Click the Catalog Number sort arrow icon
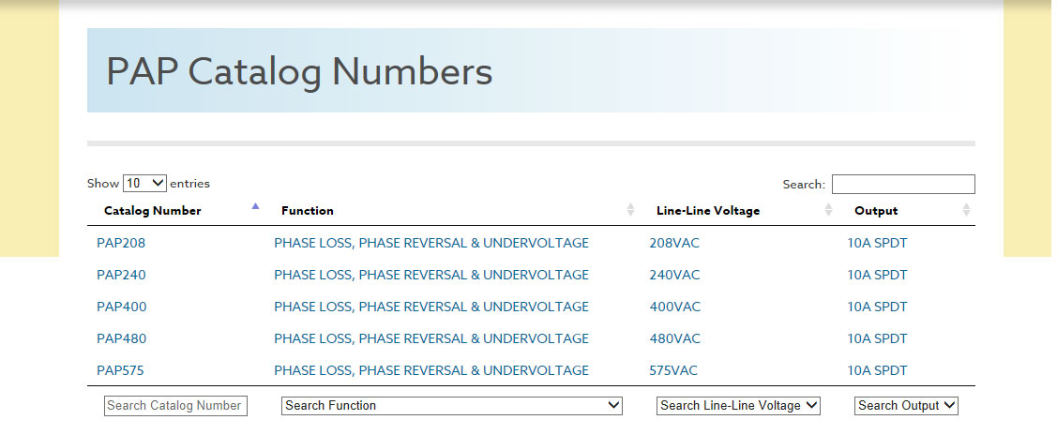This screenshot has width=1057, height=435. 255,206
